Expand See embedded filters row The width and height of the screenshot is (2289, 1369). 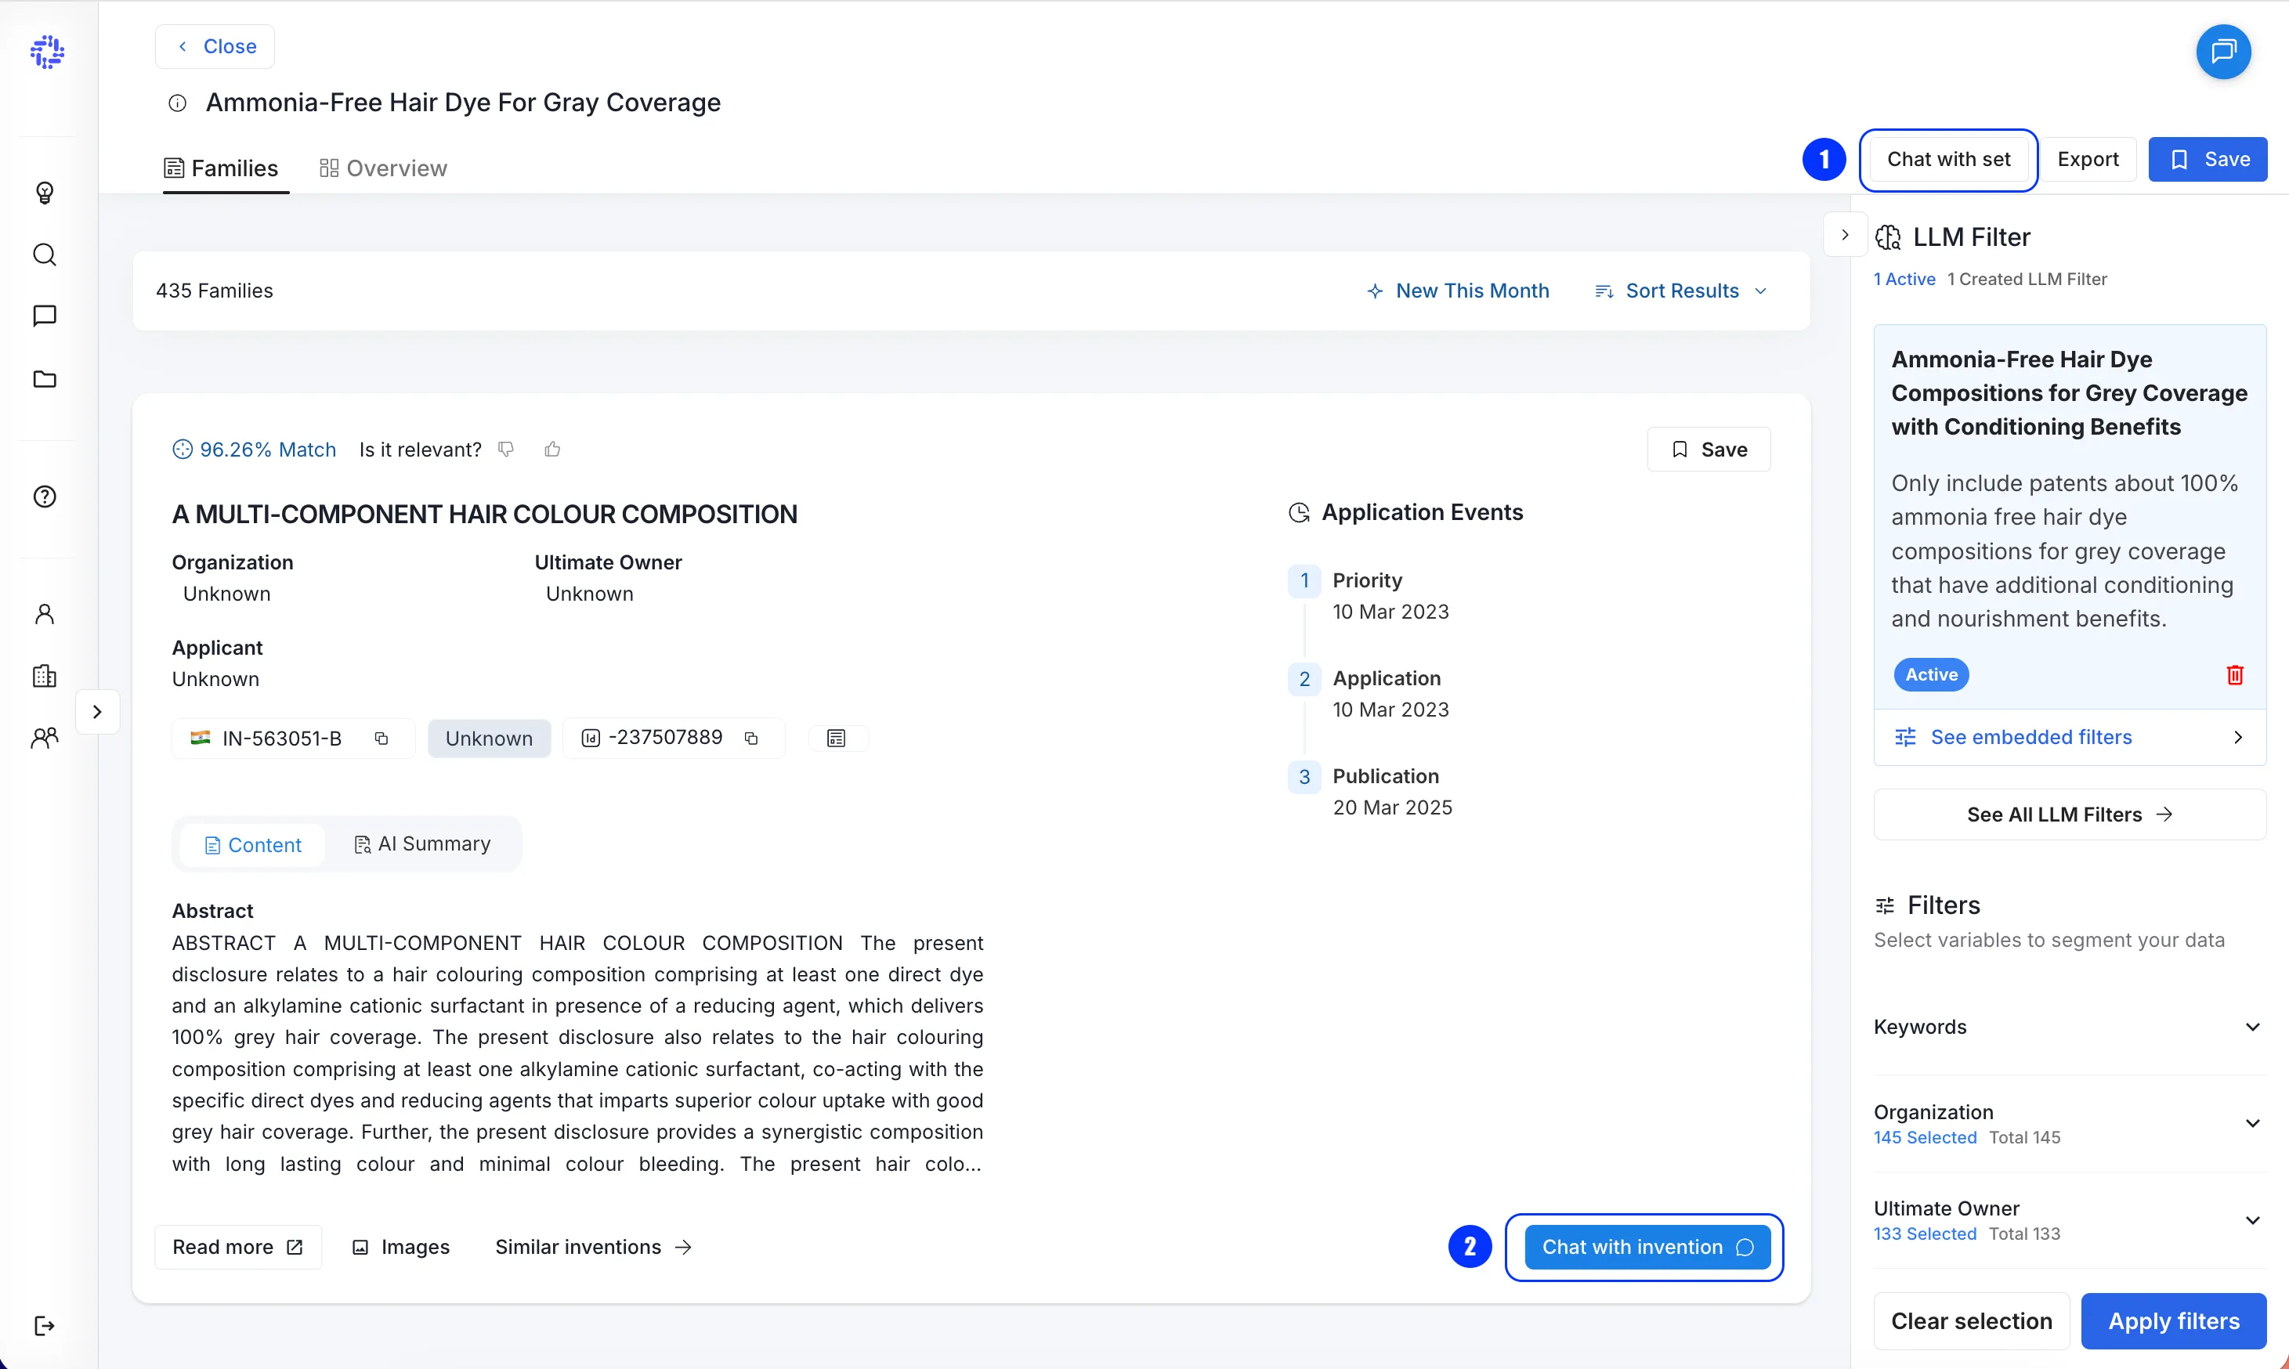click(x=2070, y=737)
